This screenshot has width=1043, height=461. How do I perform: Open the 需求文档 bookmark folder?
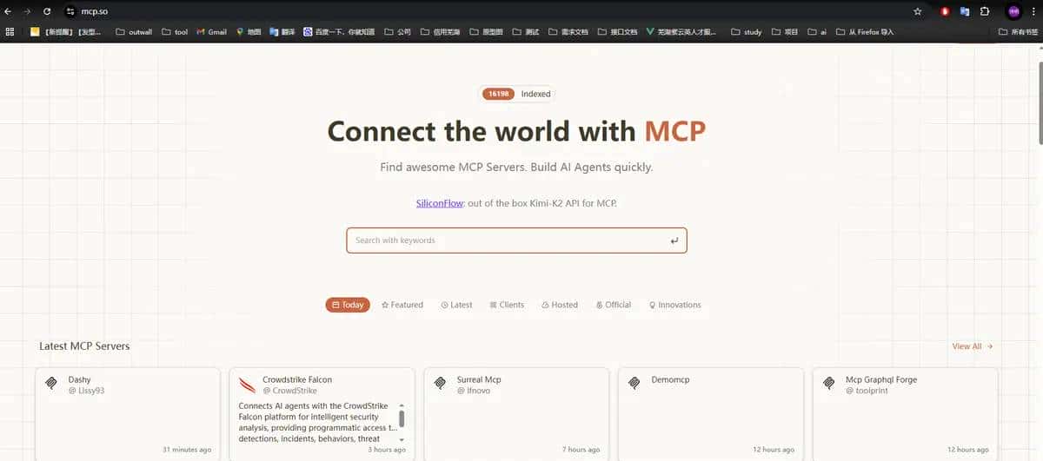(x=568, y=32)
